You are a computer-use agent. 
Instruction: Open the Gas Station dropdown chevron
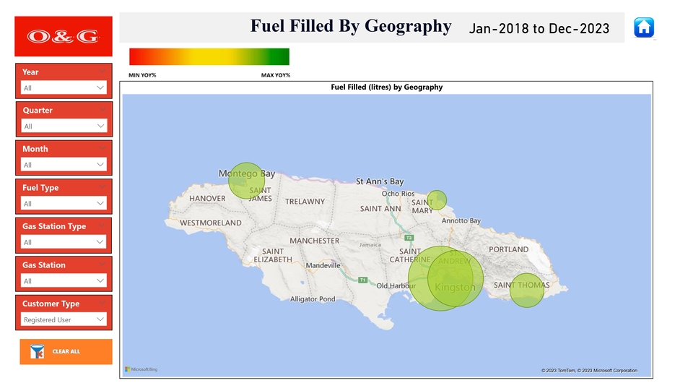click(x=100, y=280)
